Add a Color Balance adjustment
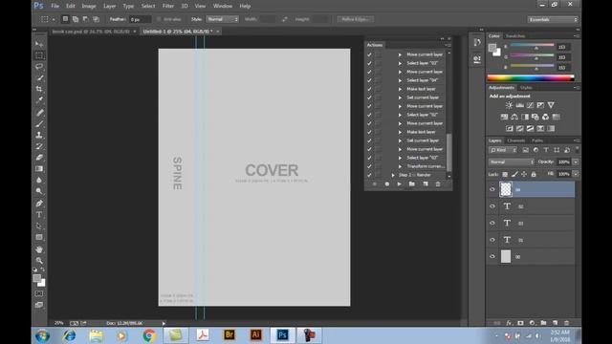Screen dimensions: 612x344 514,117
